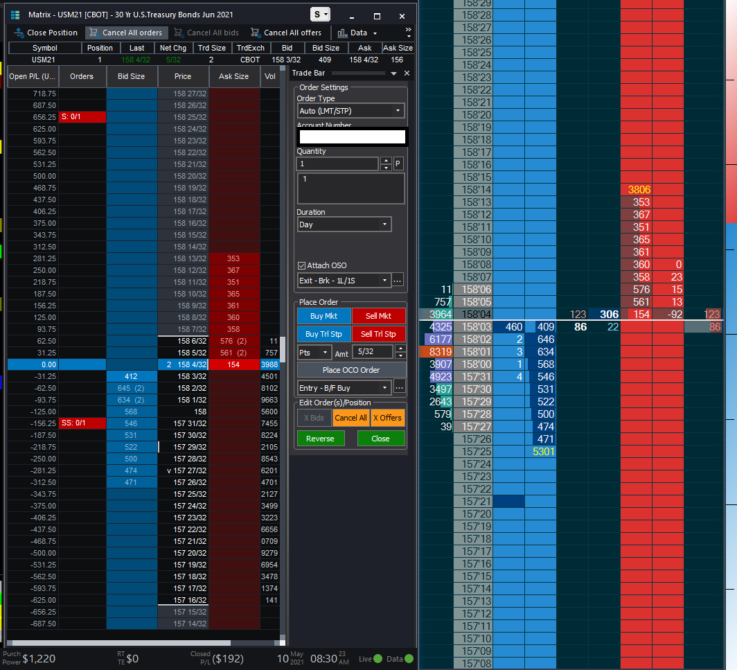Click the S: 0/1 sell order cell
This screenshot has height=670, width=737.
tap(82, 116)
